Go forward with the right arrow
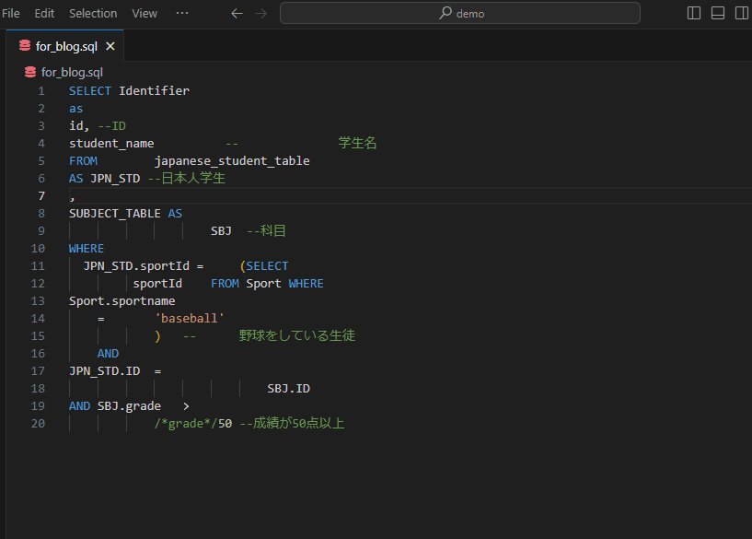The height and width of the screenshot is (539, 752). (x=260, y=14)
